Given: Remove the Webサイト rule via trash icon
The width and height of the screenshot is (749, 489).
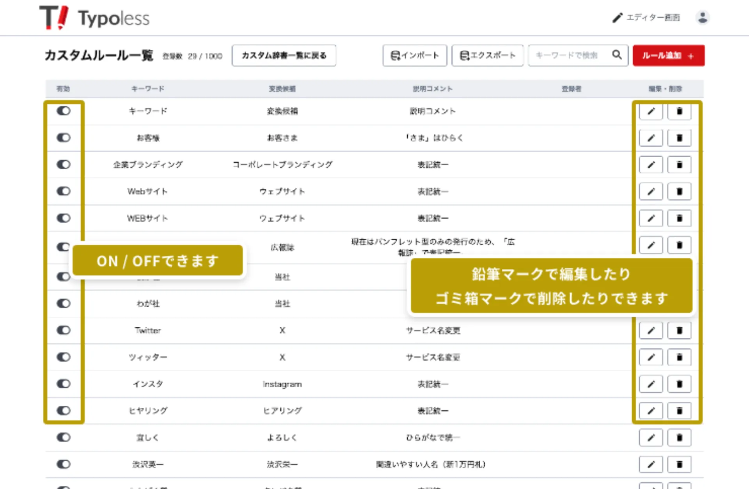Looking at the screenshot, I should pyautogui.click(x=679, y=191).
